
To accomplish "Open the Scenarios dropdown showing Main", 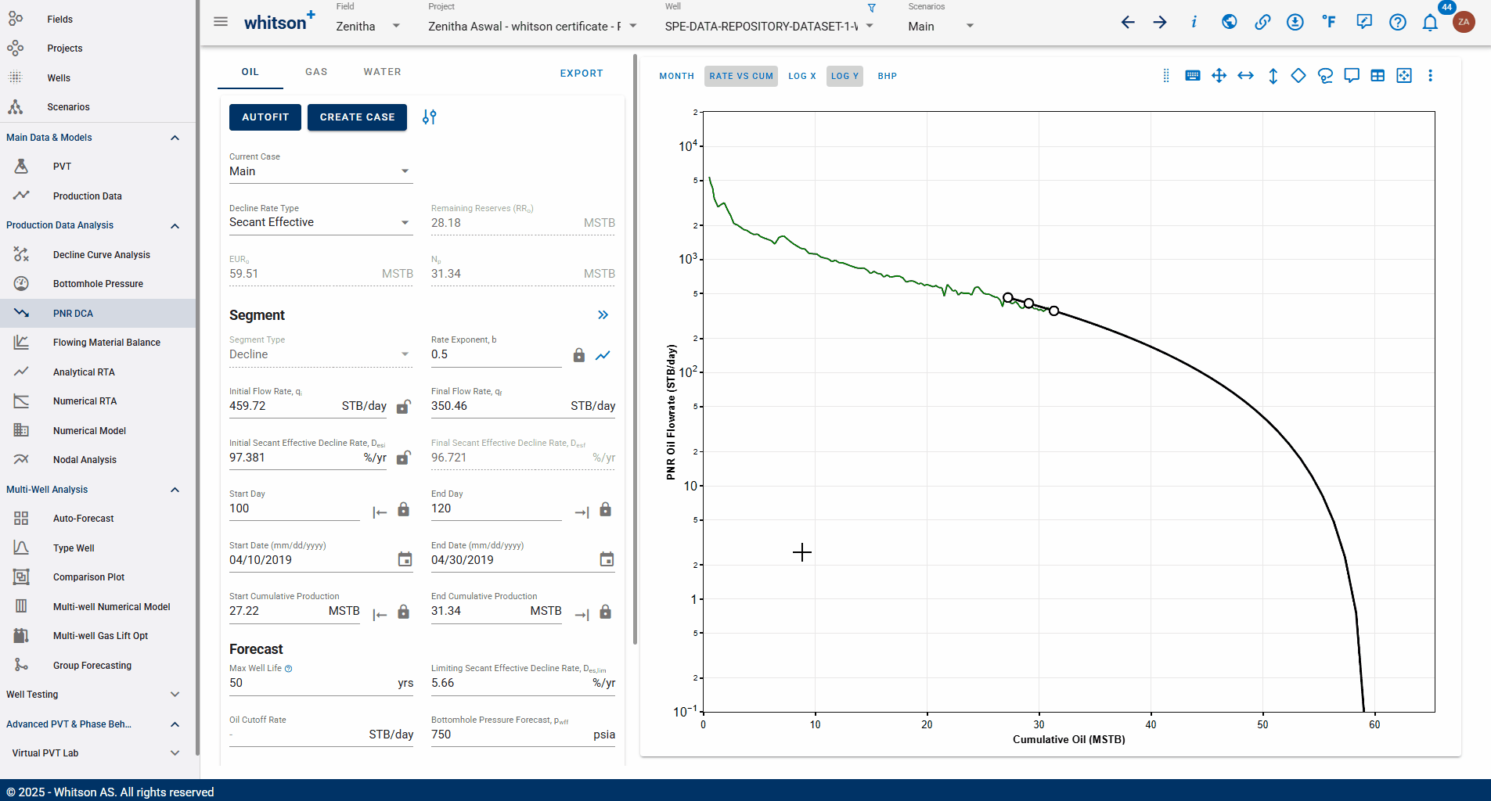I will [941, 26].
